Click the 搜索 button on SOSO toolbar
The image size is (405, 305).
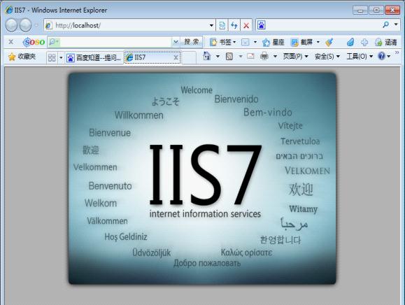[192, 42]
